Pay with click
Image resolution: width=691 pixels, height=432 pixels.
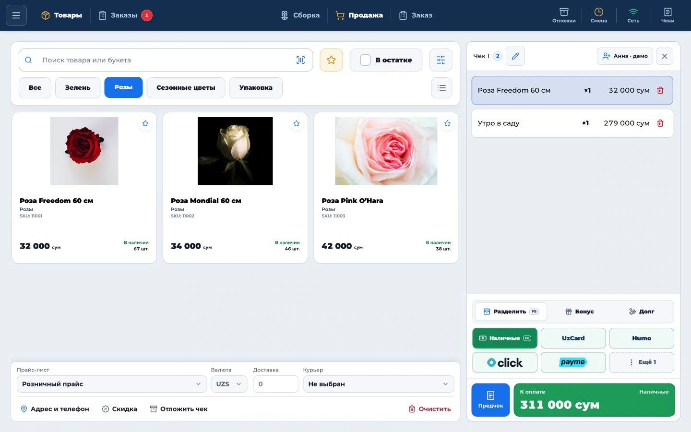(x=505, y=362)
